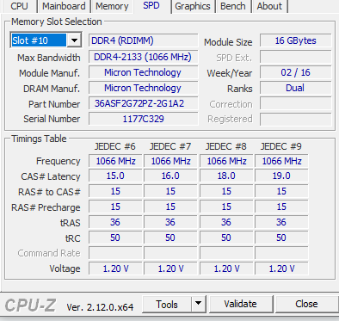The image size is (339, 321).
Task: Click the 16 GBytes module size value
Action: pyautogui.click(x=296, y=40)
